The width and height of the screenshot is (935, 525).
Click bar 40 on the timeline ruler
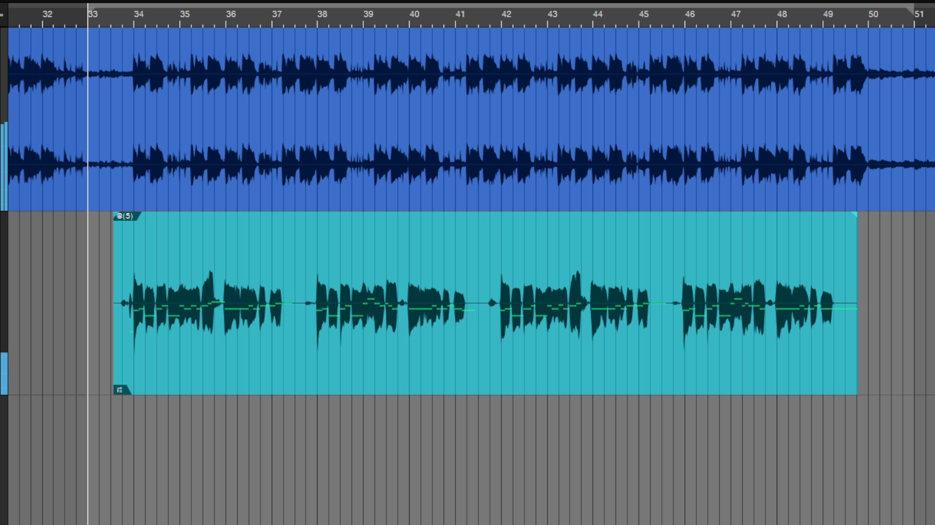pos(414,15)
